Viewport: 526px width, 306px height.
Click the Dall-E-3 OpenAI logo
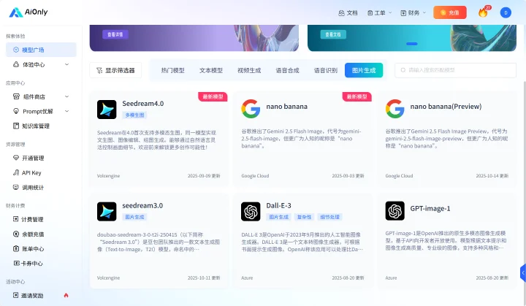coord(251,211)
